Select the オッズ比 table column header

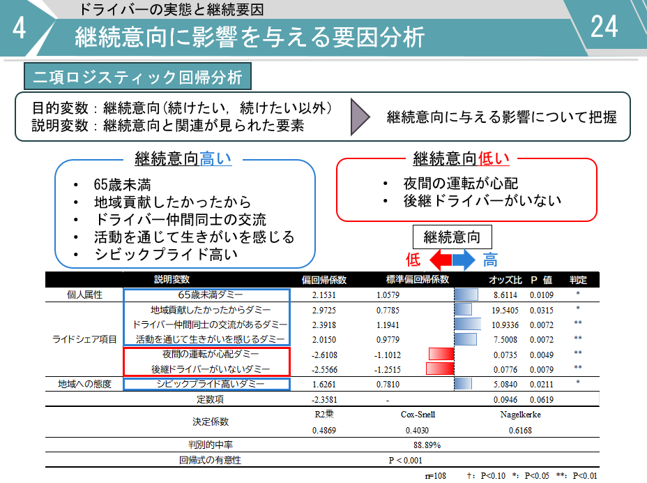pos(505,280)
